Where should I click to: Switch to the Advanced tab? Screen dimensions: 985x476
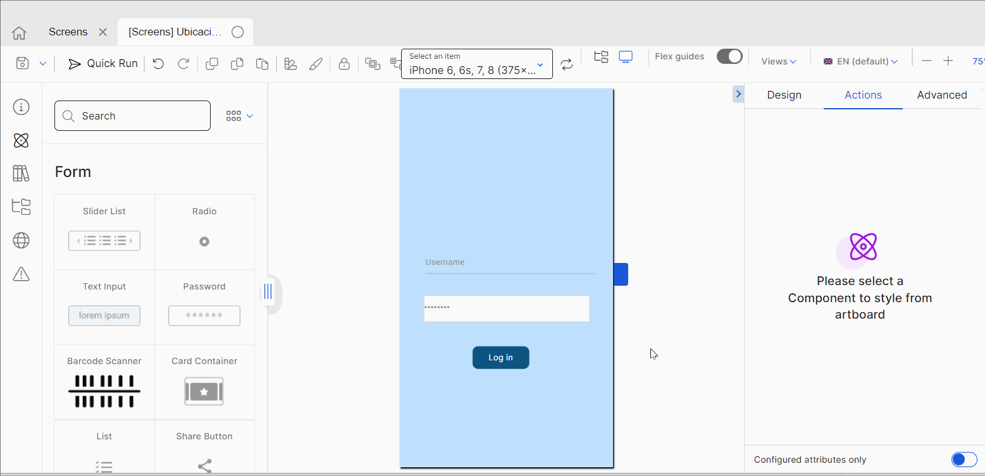[x=942, y=95]
